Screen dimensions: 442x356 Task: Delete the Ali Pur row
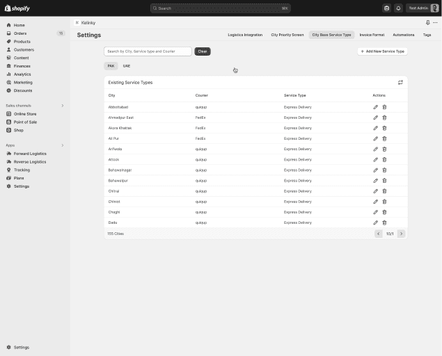tap(384, 138)
